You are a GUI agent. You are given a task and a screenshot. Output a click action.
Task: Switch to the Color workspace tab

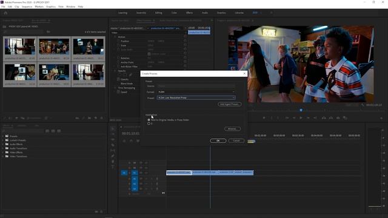pyautogui.click(x=174, y=13)
